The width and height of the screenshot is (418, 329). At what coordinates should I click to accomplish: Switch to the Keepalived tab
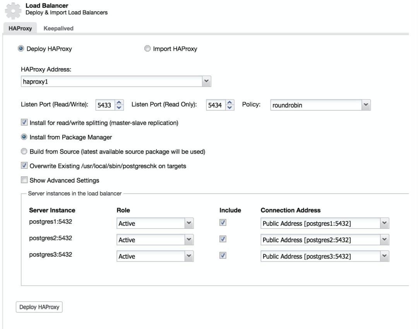[x=58, y=28]
